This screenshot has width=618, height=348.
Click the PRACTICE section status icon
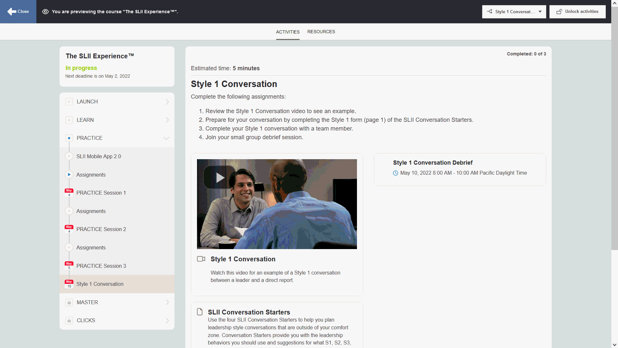(x=69, y=138)
